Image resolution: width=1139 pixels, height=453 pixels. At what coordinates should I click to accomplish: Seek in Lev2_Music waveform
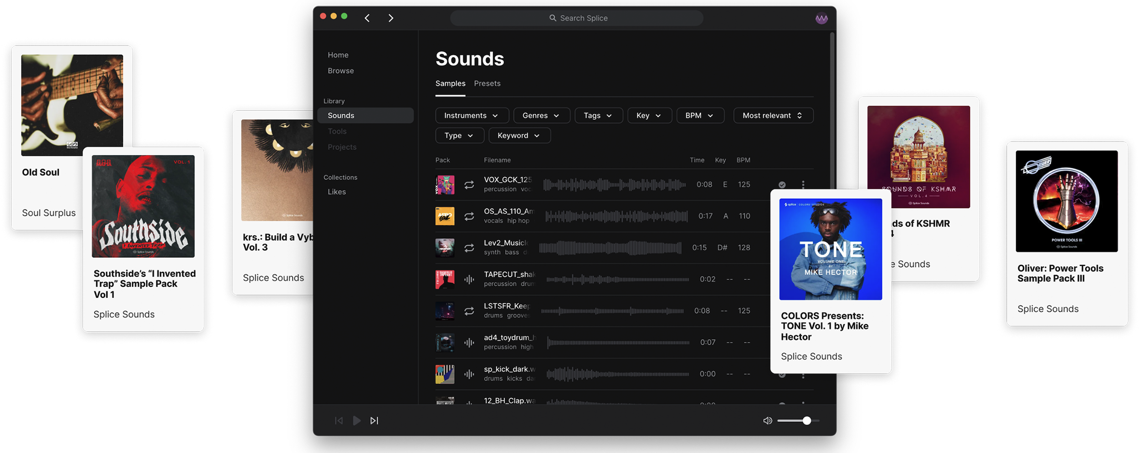point(611,248)
